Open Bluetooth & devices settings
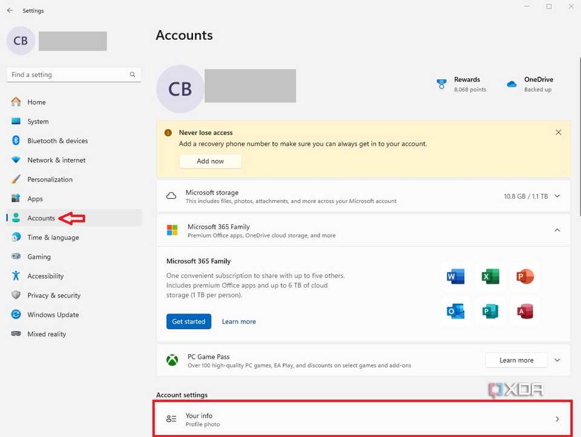The width and height of the screenshot is (581, 437). click(x=57, y=141)
